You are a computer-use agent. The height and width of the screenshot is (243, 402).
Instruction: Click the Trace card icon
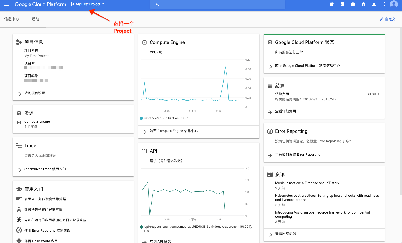(19, 146)
